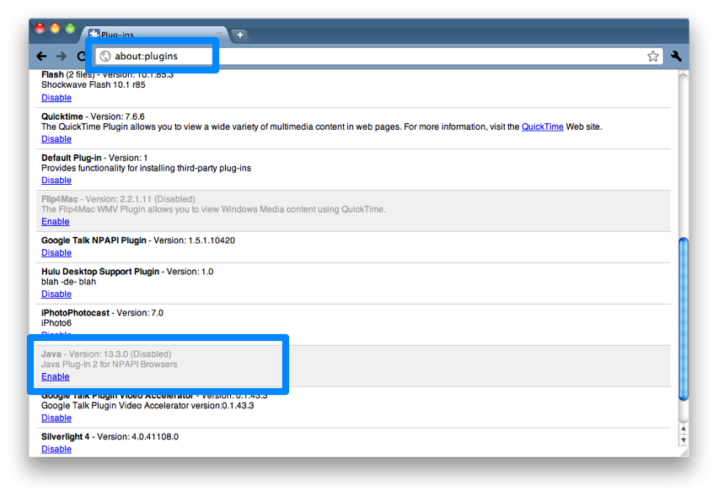Zoom the window with the green button

[70, 29]
